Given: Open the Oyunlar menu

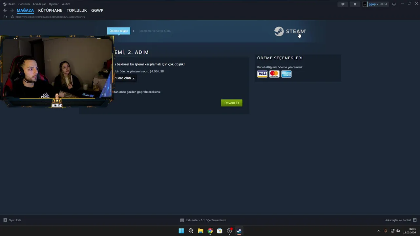Looking at the screenshot, I should 53,4.
